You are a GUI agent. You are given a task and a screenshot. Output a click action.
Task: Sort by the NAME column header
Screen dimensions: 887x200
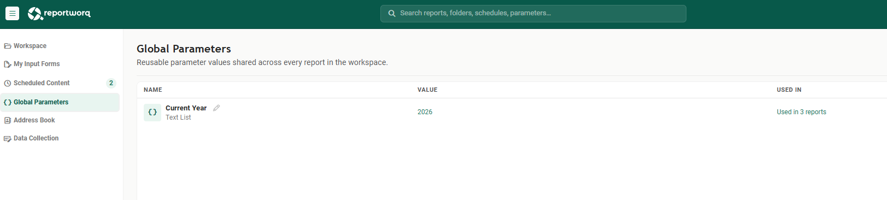point(153,90)
